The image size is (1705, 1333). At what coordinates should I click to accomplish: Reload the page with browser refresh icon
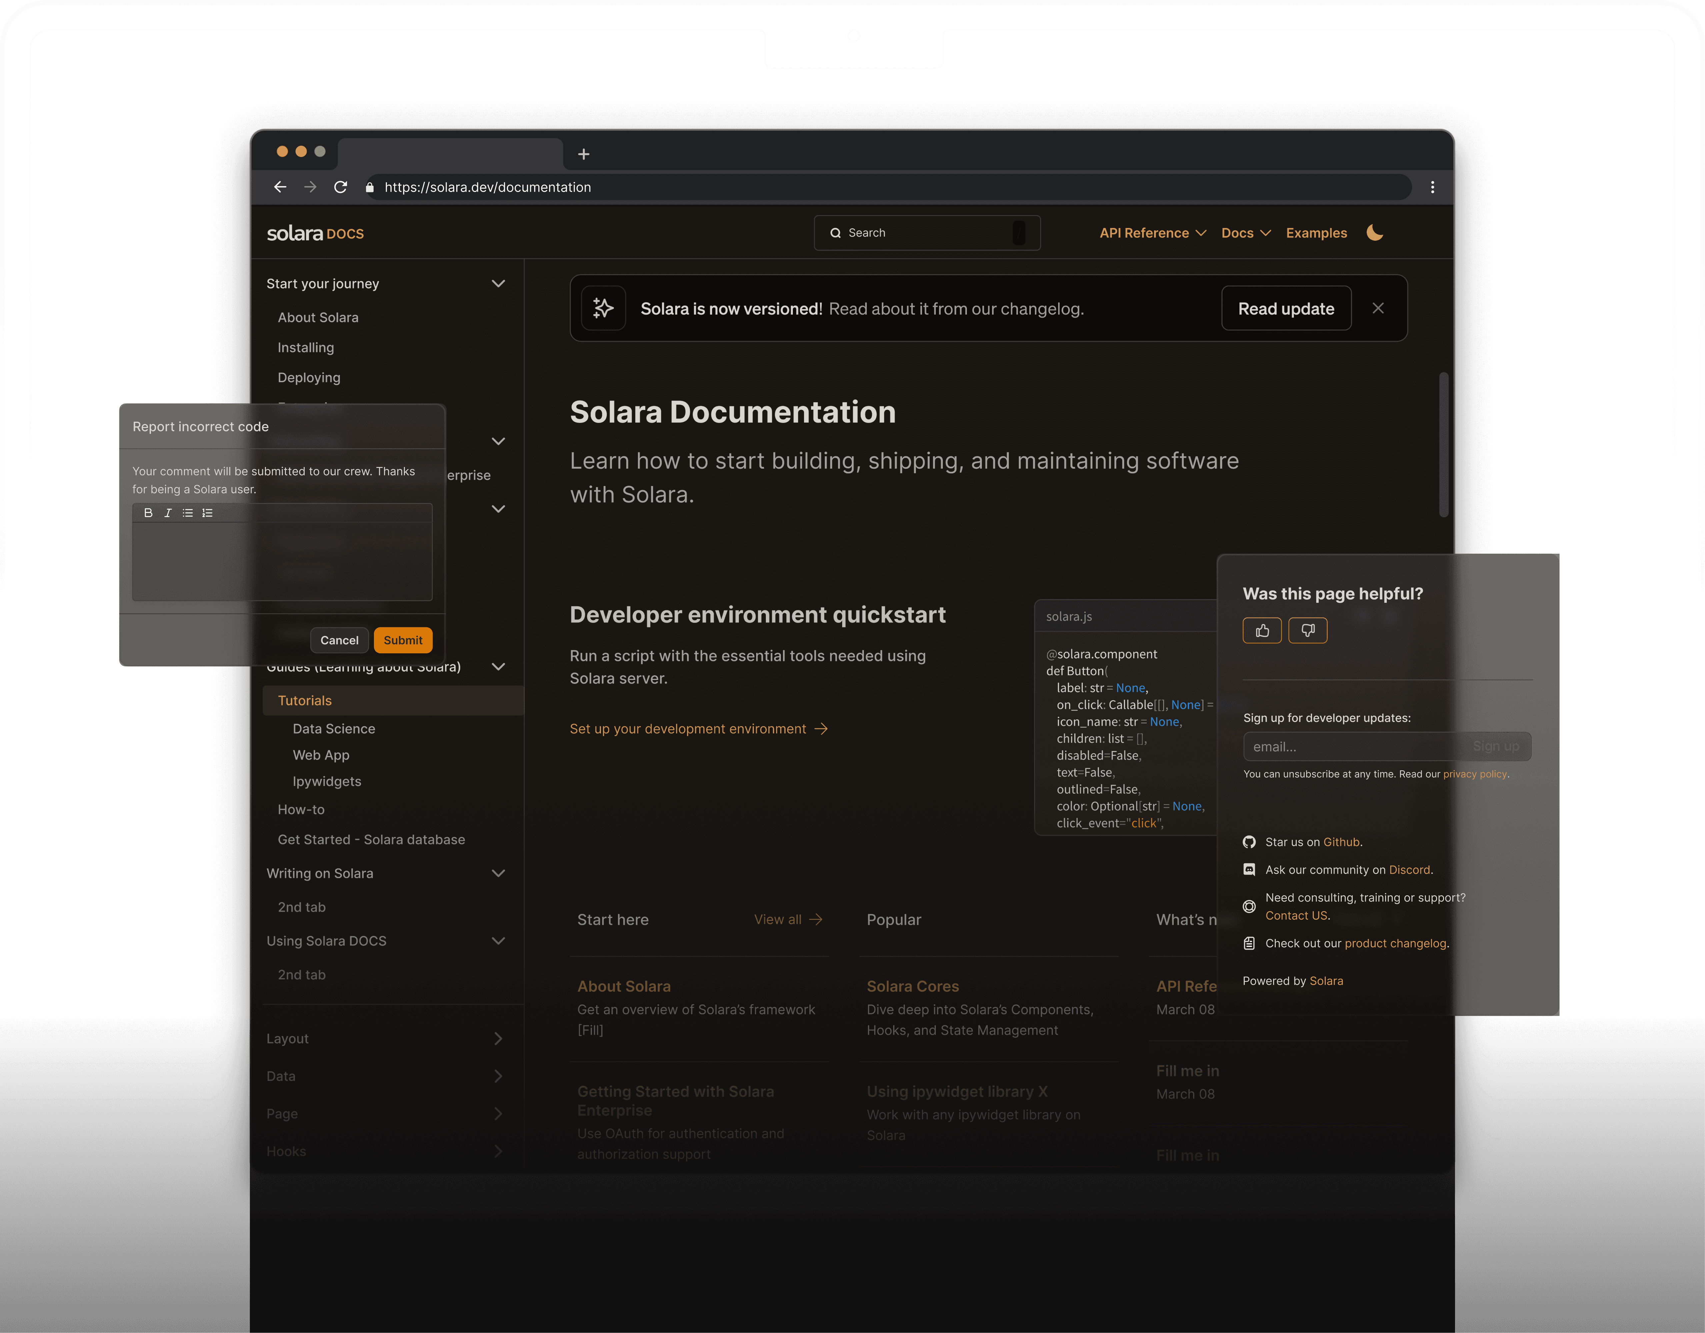point(340,187)
